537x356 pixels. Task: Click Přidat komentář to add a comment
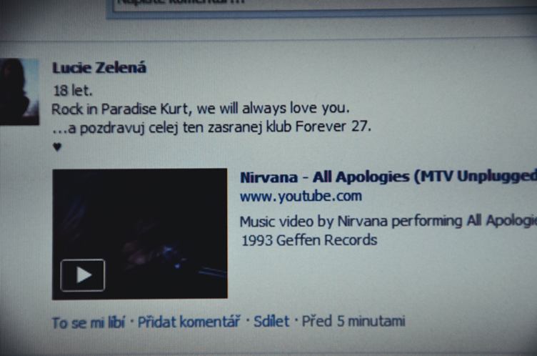point(189,322)
